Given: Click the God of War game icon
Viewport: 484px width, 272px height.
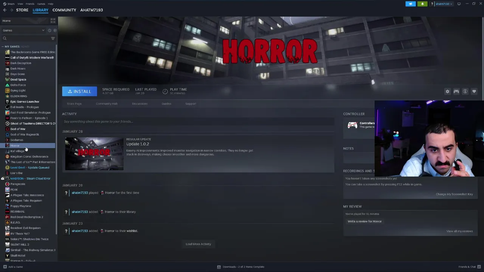Looking at the screenshot, I should [x=7, y=129].
